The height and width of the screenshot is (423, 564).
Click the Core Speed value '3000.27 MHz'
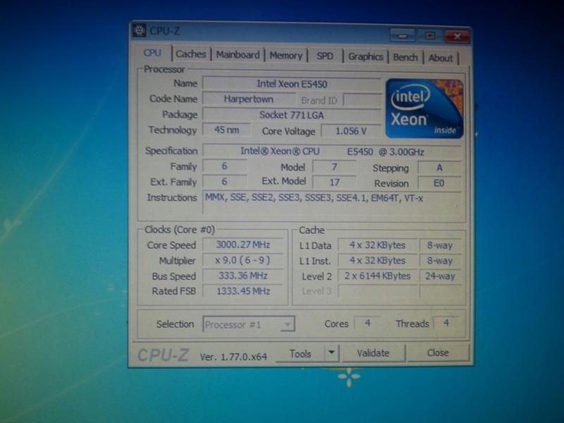243,245
